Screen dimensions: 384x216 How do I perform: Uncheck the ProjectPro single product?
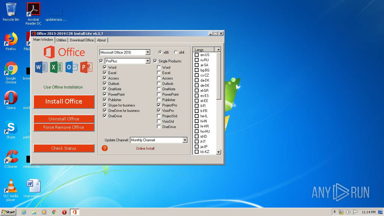click(x=159, y=105)
